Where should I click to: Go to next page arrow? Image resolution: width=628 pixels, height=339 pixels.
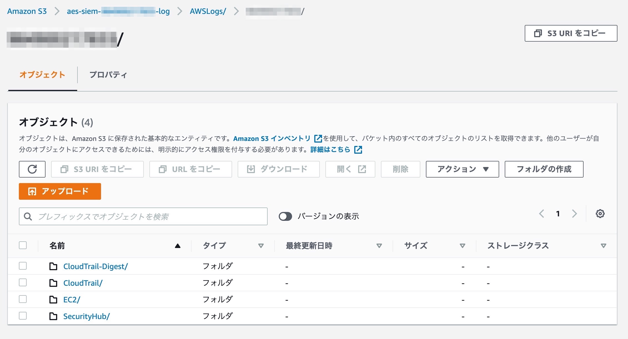click(x=574, y=214)
